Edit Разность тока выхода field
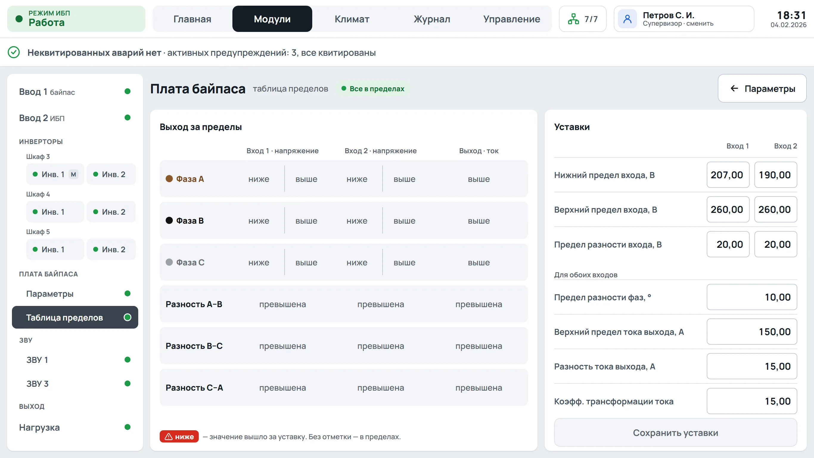The height and width of the screenshot is (458, 814). point(752,366)
